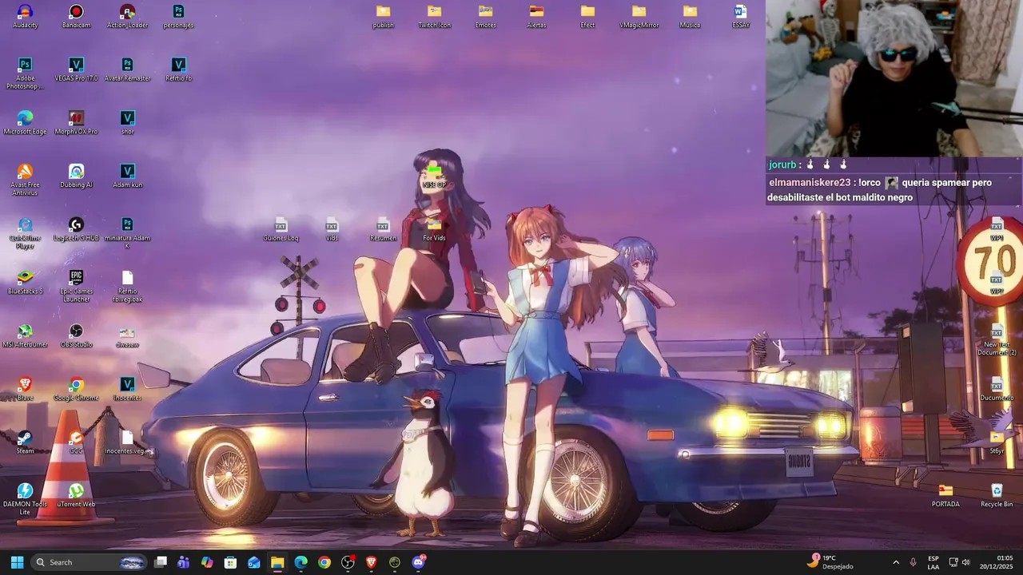Open the PORTADA folder
The width and height of the screenshot is (1023, 575).
point(945,496)
